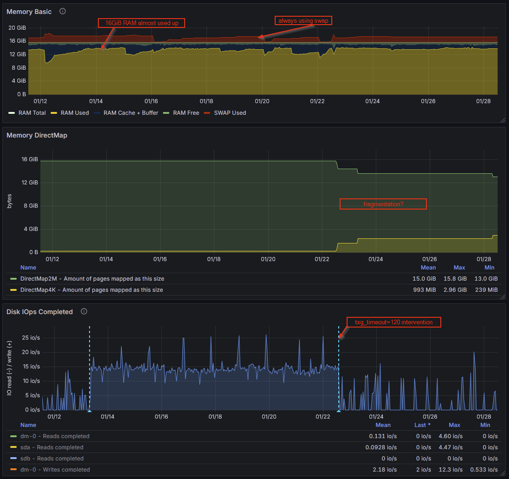Sort DirectMap legend by Mean column

(x=428, y=268)
